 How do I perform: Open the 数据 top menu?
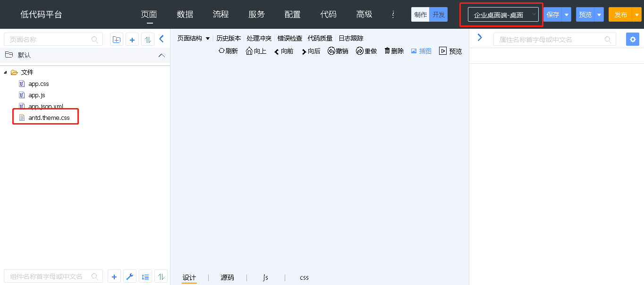(185, 15)
